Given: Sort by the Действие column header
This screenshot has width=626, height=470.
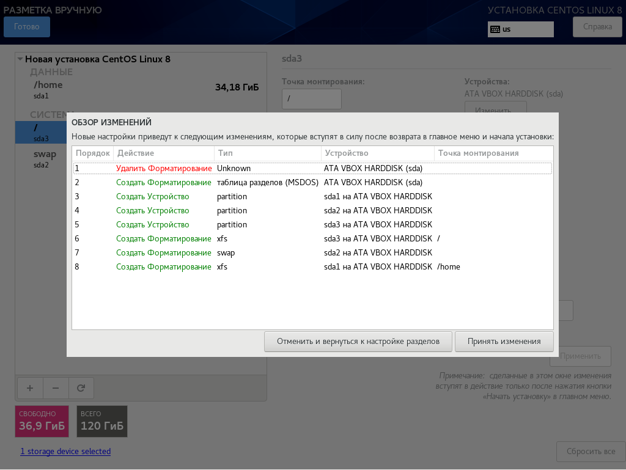Looking at the screenshot, I should [x=164, y=153].
